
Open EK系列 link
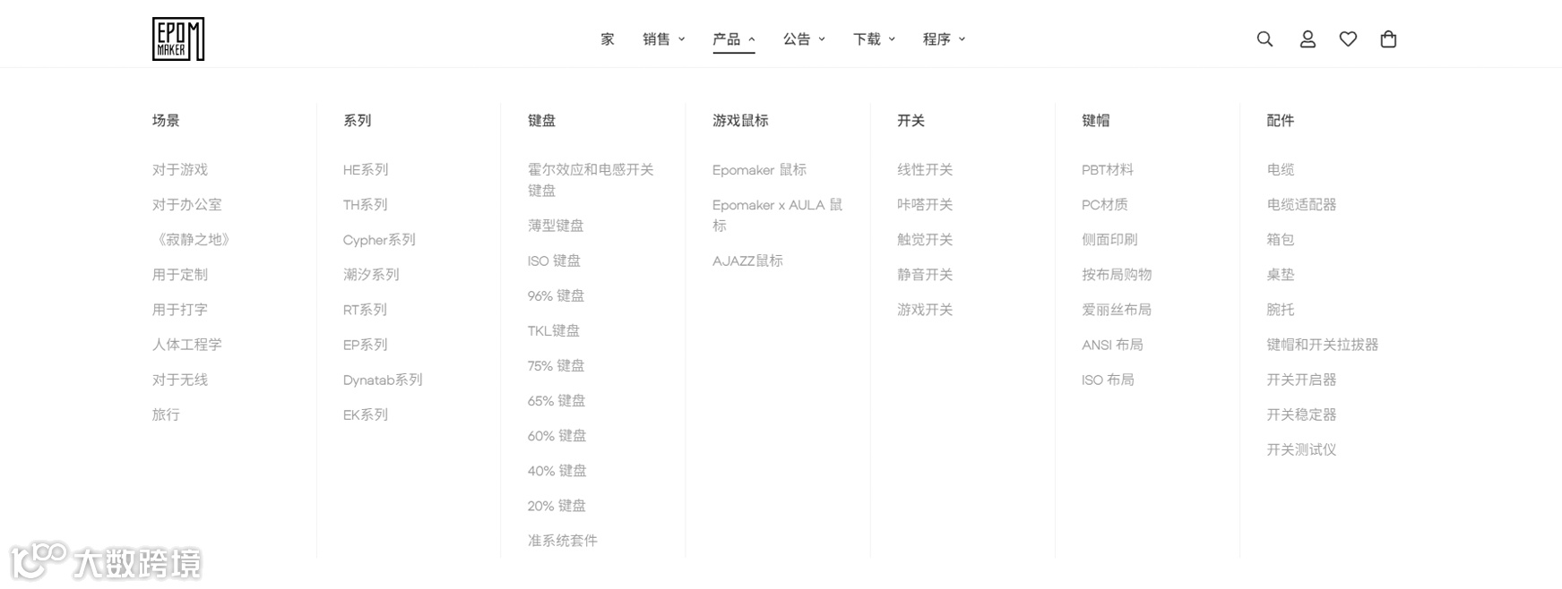(x=365, y=414)
